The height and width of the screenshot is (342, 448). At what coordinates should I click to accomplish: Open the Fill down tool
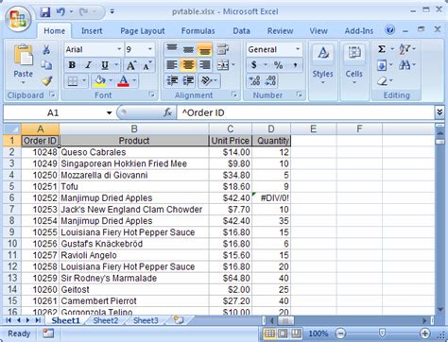[x=382, y=65]
